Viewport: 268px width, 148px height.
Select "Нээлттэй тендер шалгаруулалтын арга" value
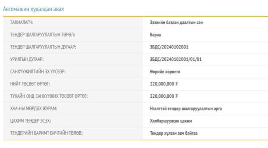(186, 109)
